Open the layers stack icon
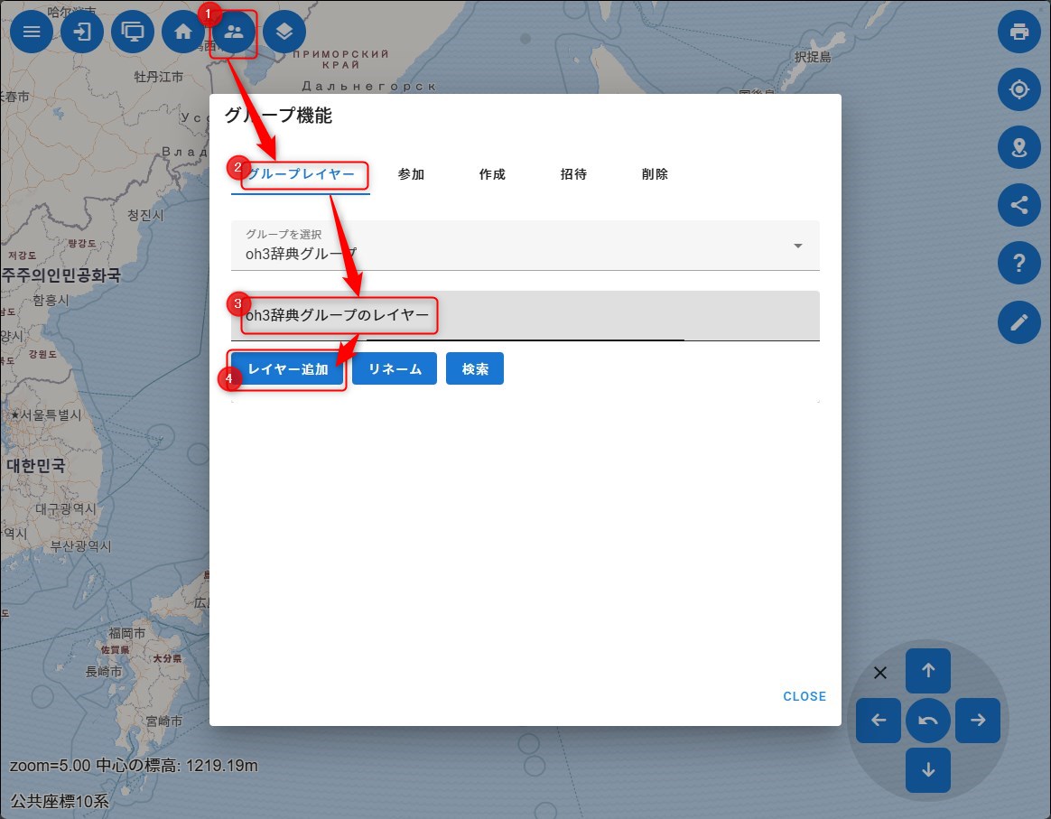 pyautogui.click(x=284, y=32)
